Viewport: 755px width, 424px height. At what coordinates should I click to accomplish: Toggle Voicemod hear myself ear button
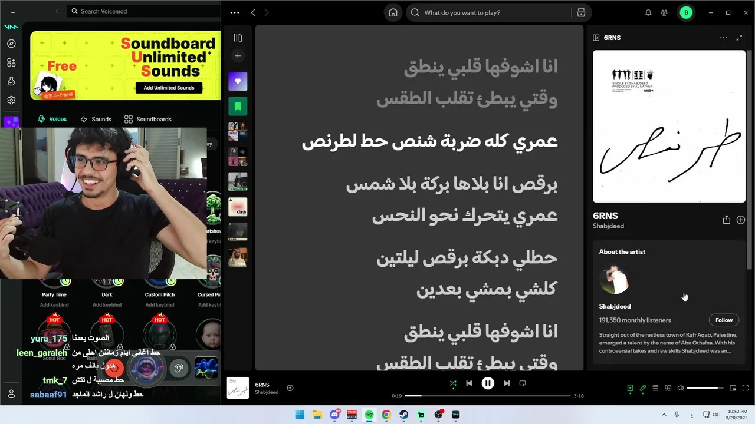pyautogui.click(x=179, y=369)
